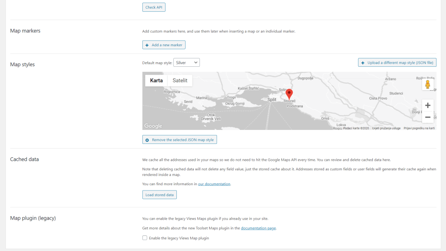Enable the legacy Views Map plugin

coord(144,238)
